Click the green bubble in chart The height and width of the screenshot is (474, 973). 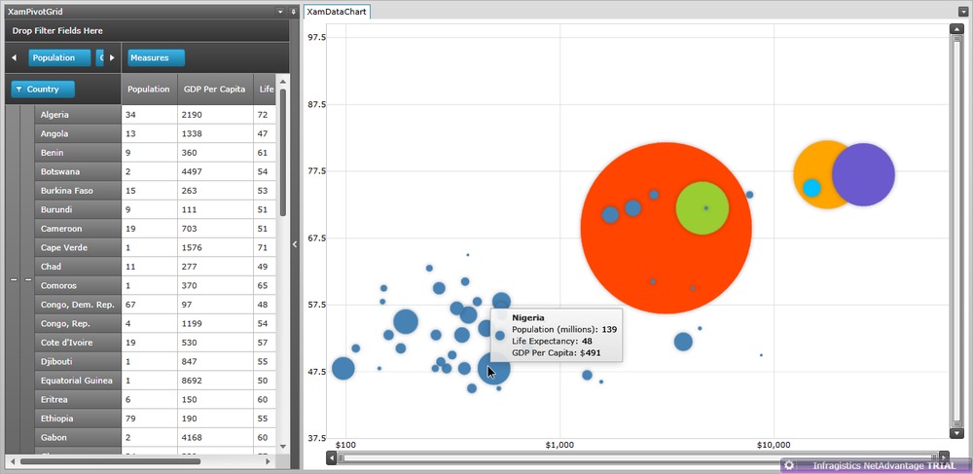[702, 208]
